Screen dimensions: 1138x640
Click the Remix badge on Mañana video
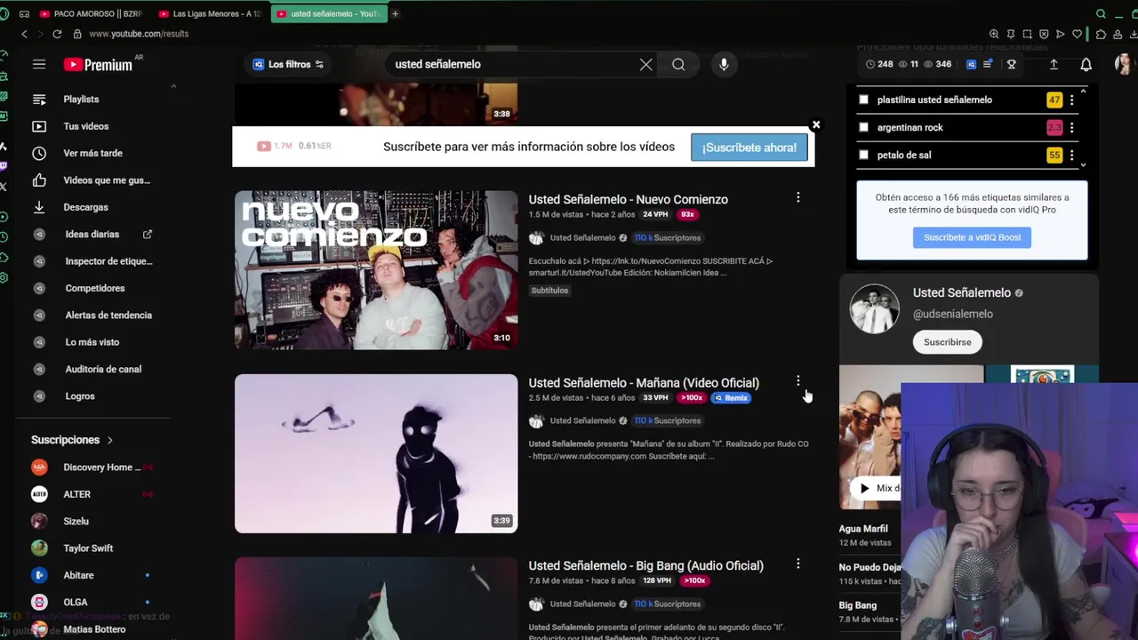732,398
